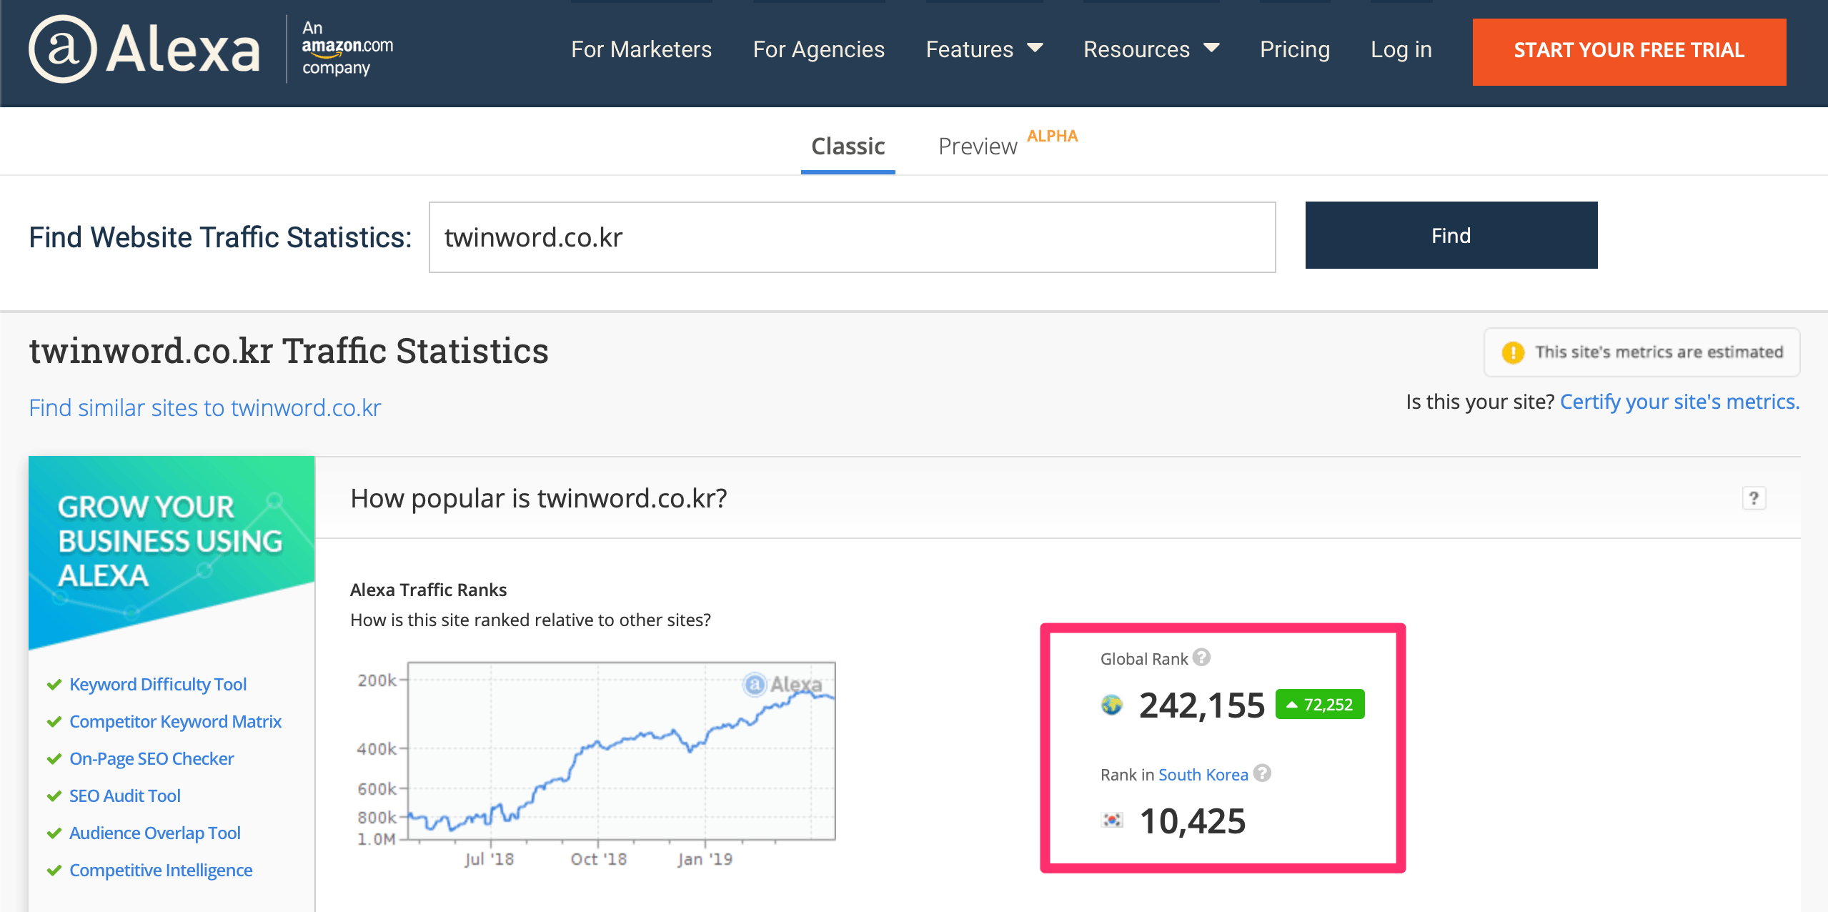1828x912 pixels.
Task: Open the Global Rank help icon
Action: tap(1202, 657)
